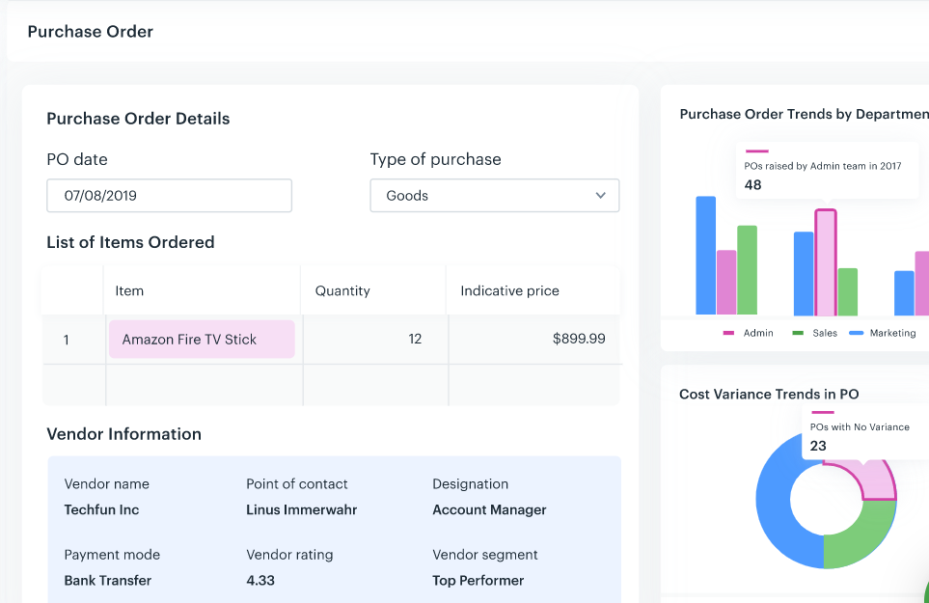Screen dimensions: 929x603
Task: Click the Sales legend entry
Action: point(814,333)
